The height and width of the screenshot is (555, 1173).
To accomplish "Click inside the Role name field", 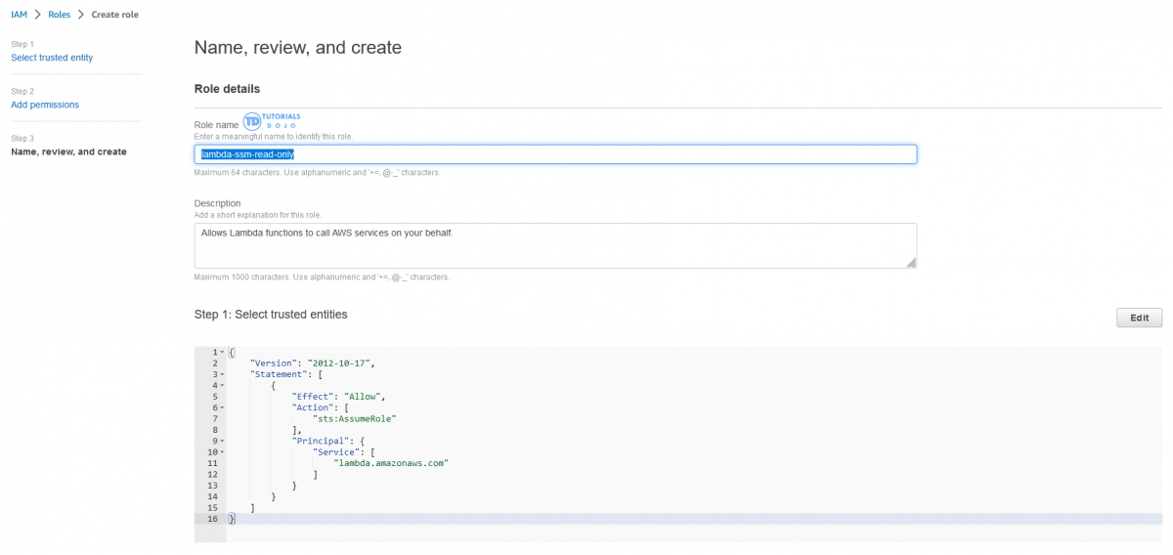I will click(586, 154).
